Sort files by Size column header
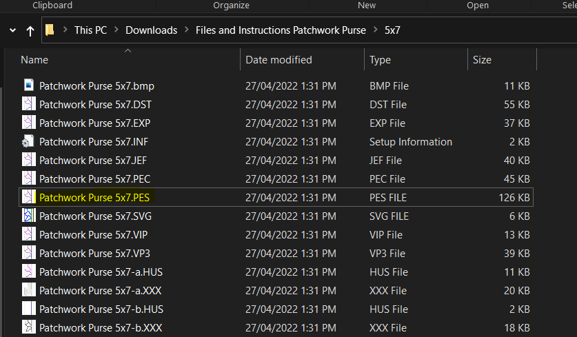577x337 pixels. 482,60
